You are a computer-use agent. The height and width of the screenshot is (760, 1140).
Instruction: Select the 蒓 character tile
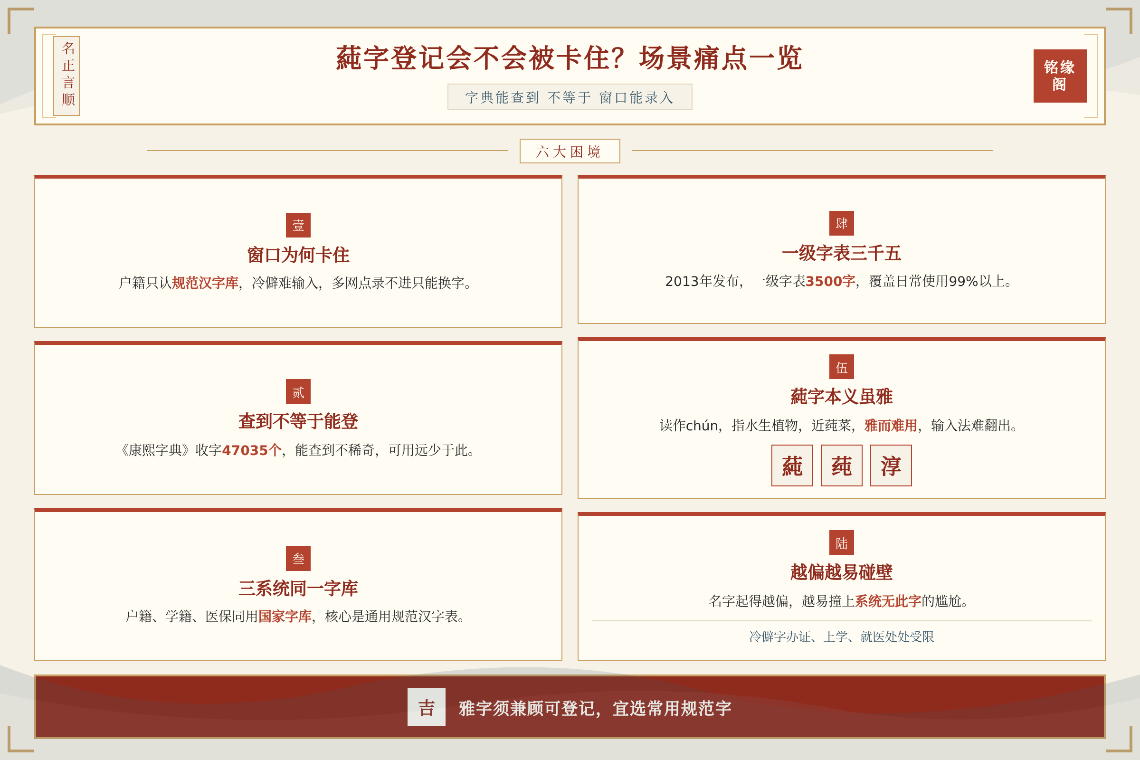click(792, 465)
